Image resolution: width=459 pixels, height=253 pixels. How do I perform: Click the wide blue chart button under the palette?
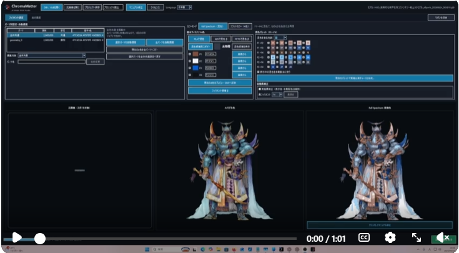(x=355, y=78)
